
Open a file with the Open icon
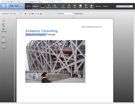coord(8,6)
